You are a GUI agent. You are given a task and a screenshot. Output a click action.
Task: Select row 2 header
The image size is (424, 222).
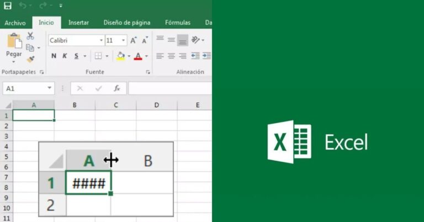pyautogui.click(x=6, y=126)
